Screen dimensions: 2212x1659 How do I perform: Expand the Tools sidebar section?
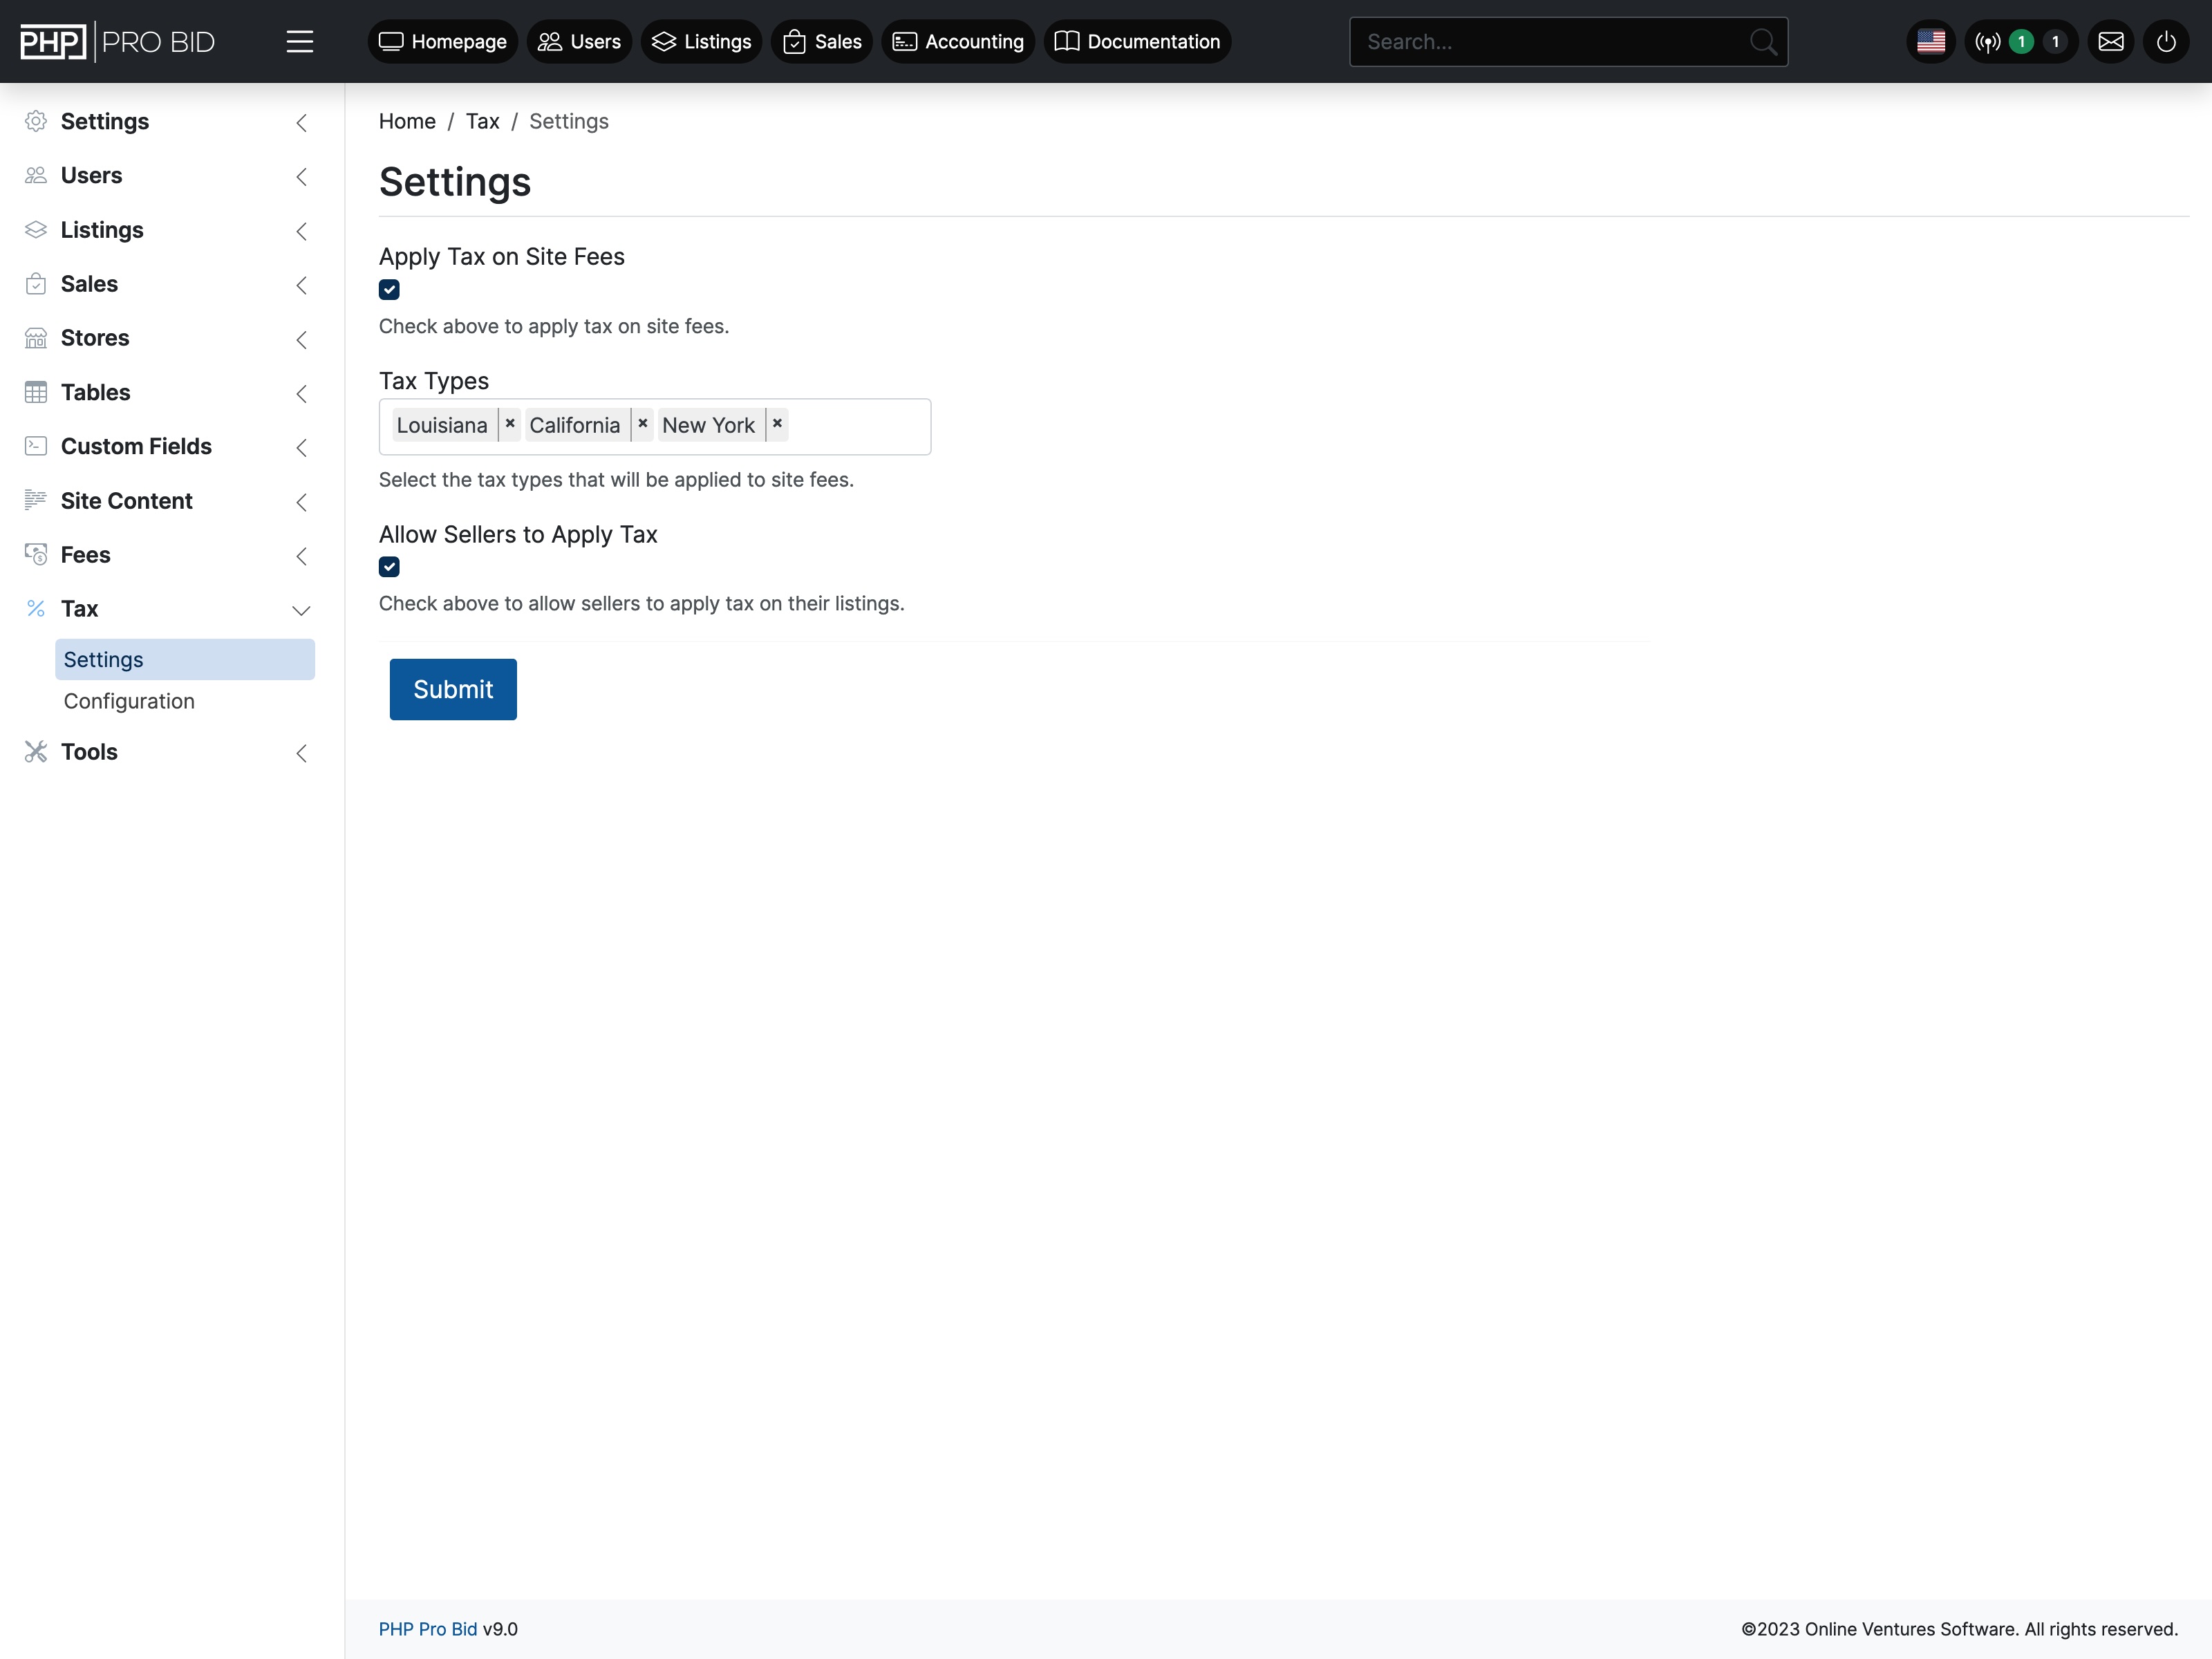pyautogui.click(x=89, y=751)
